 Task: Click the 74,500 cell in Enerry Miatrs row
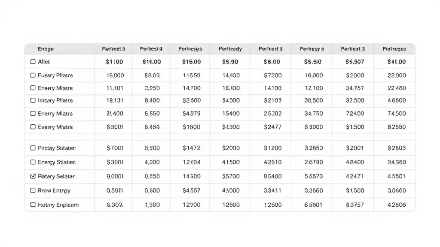pos(397,113)
